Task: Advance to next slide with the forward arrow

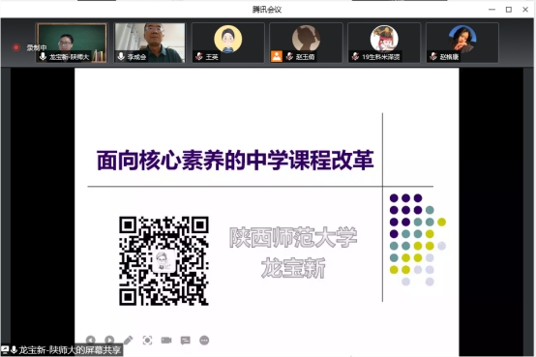Action: 109,341
